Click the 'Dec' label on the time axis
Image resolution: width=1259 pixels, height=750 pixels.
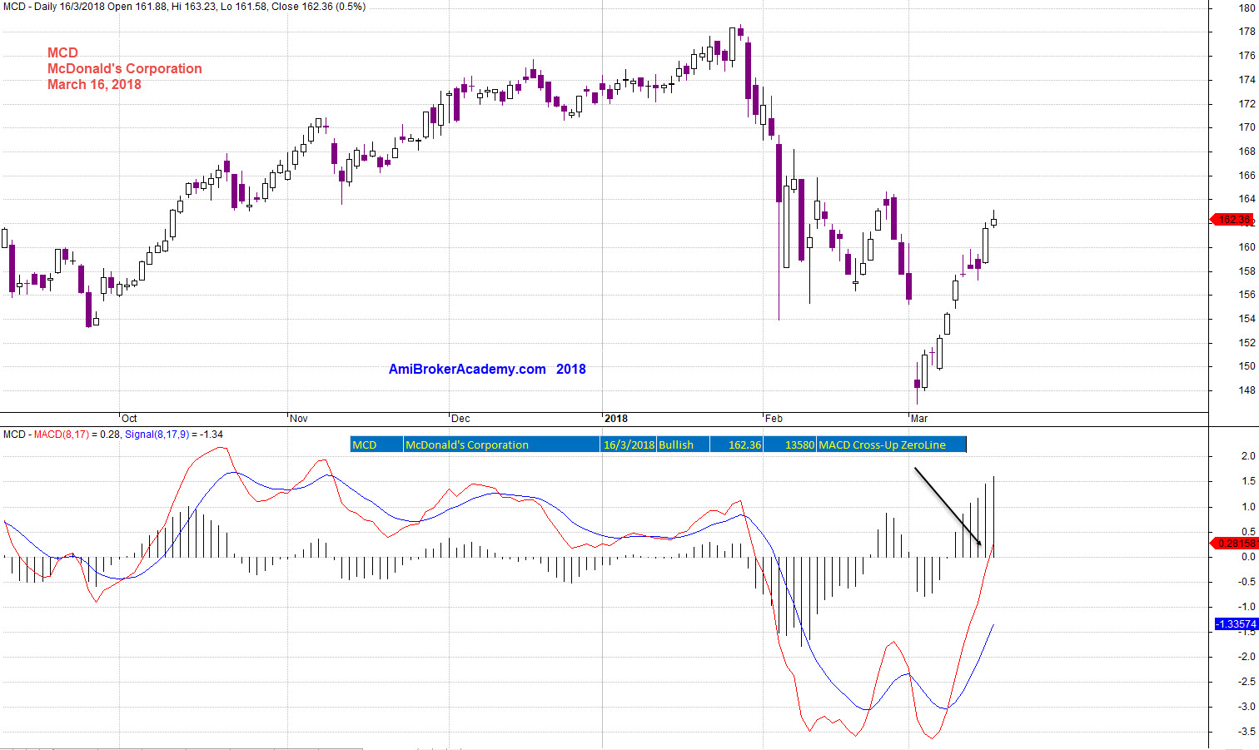460,419
